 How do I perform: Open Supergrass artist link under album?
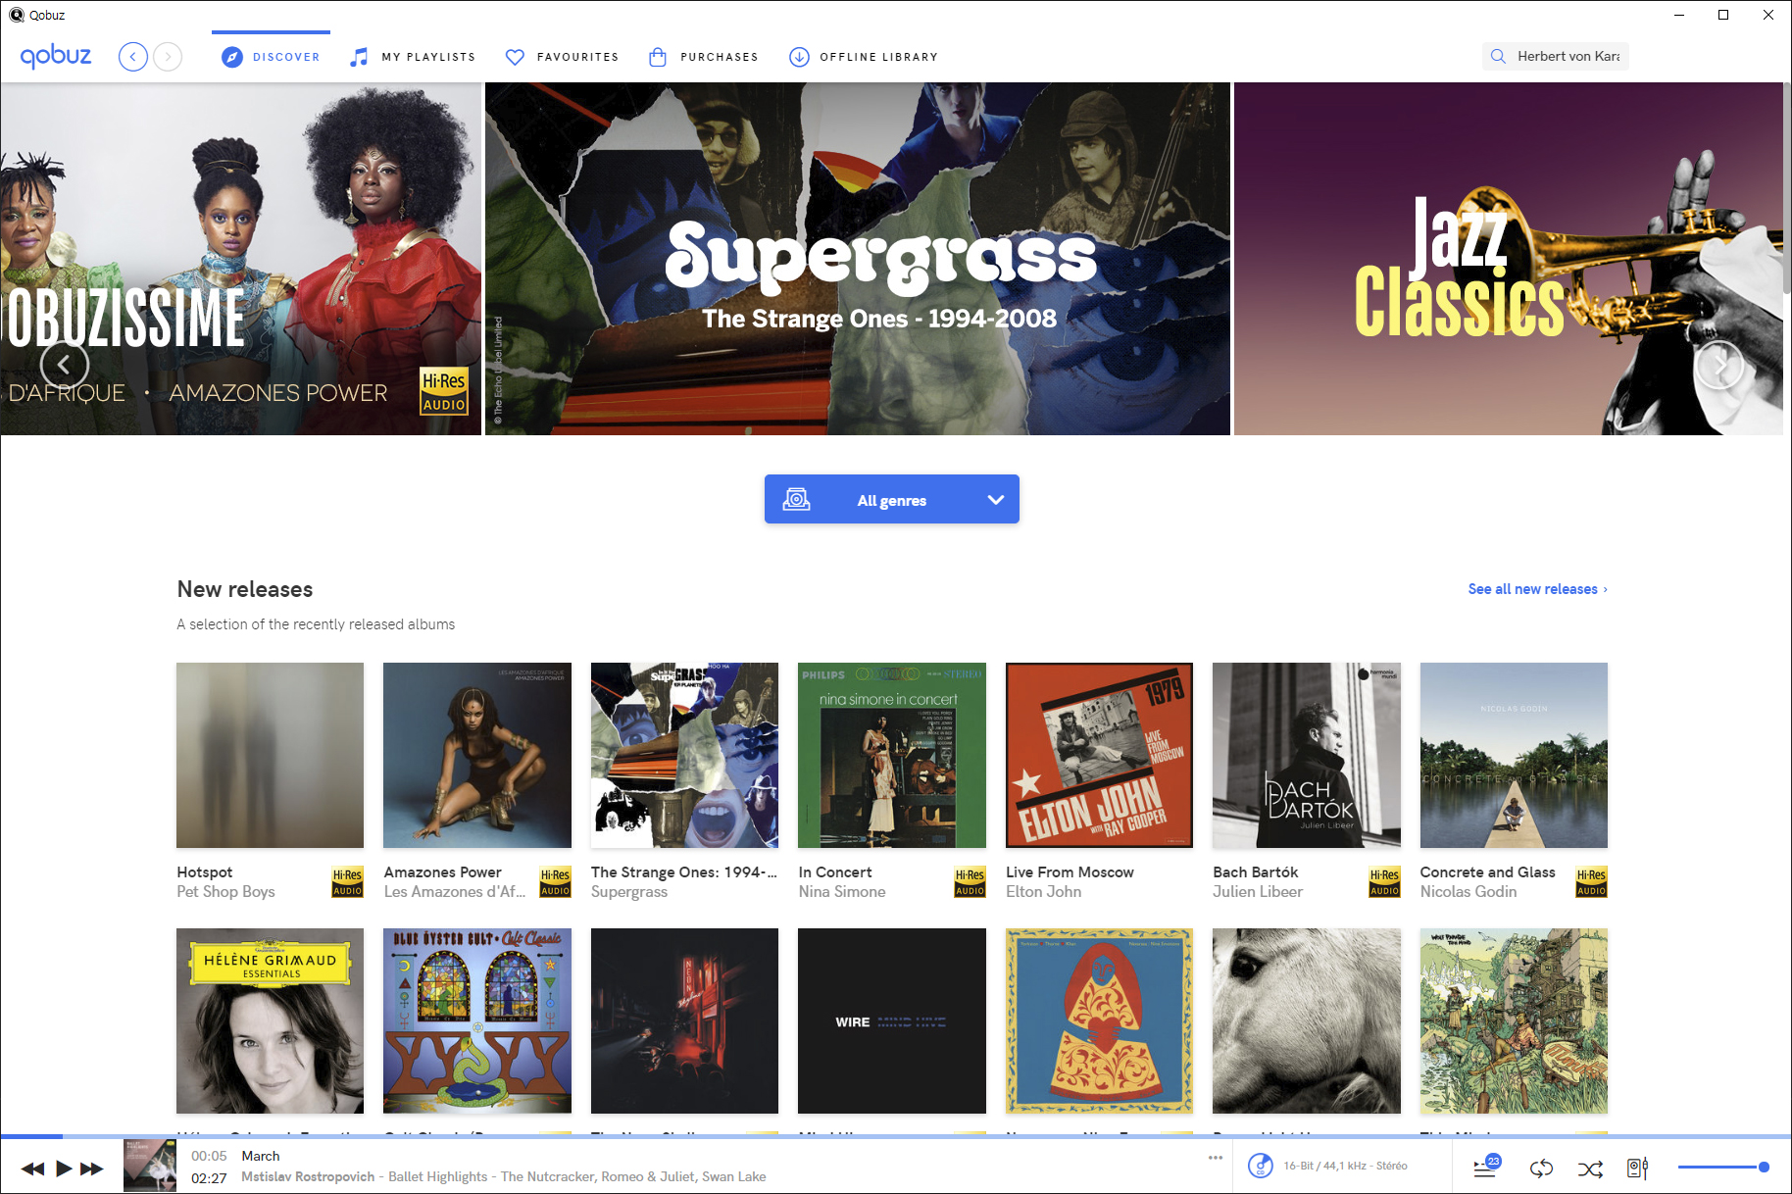628,892
